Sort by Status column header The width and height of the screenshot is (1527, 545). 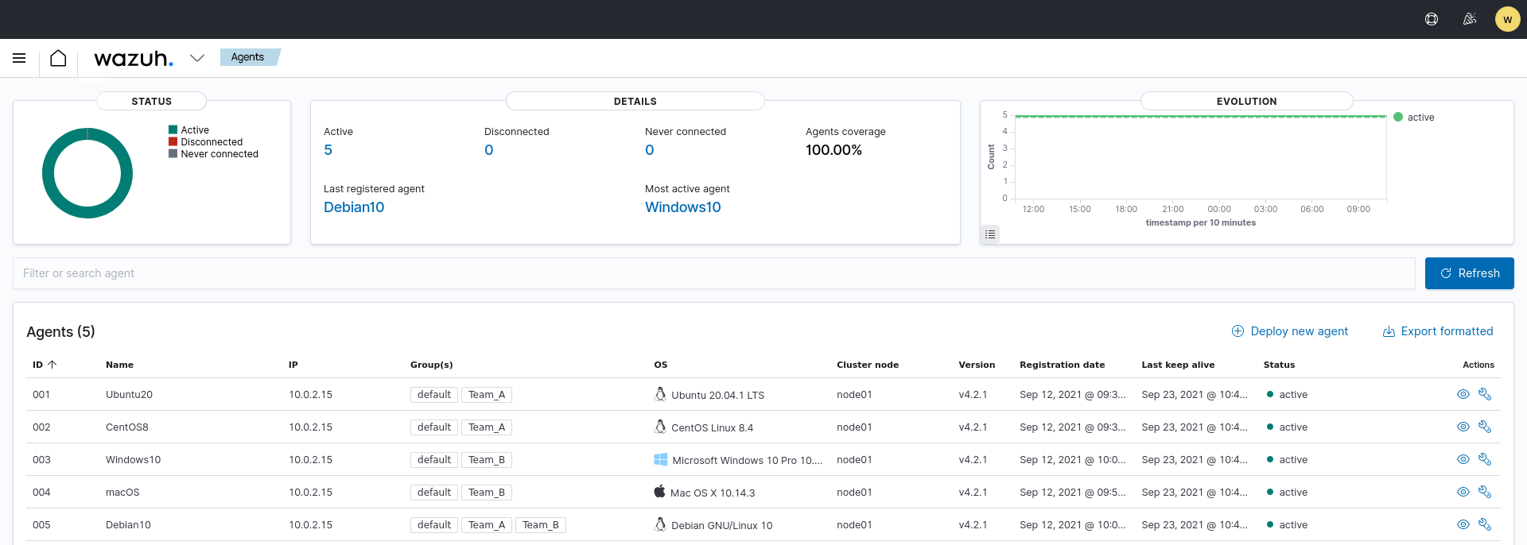coord(1279,365)
